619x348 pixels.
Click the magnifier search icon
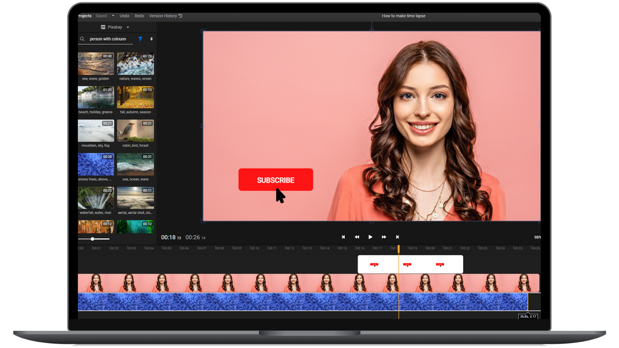pyautogui.click(x=82, y=39)
